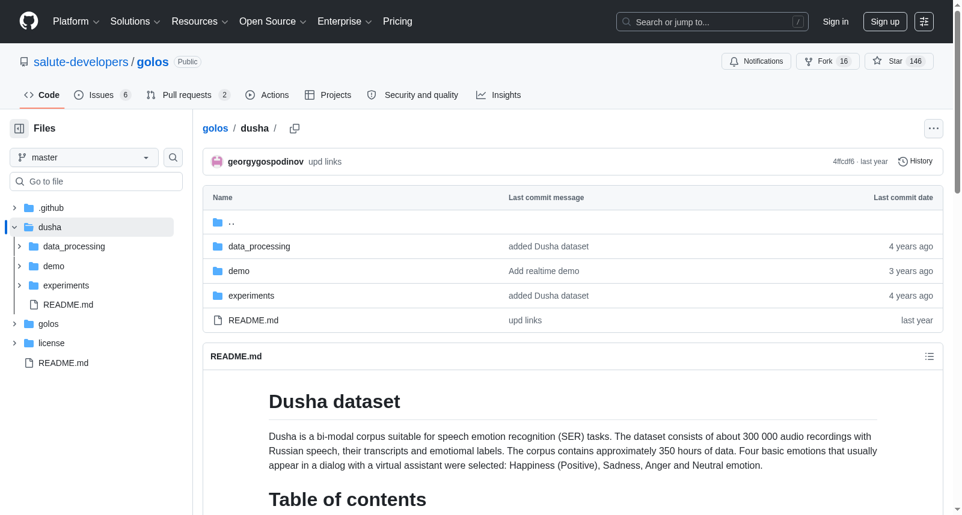Collapse the dusha folder in tree
Image resolution: width=962 pixels, height=515 pixels.
14,227
